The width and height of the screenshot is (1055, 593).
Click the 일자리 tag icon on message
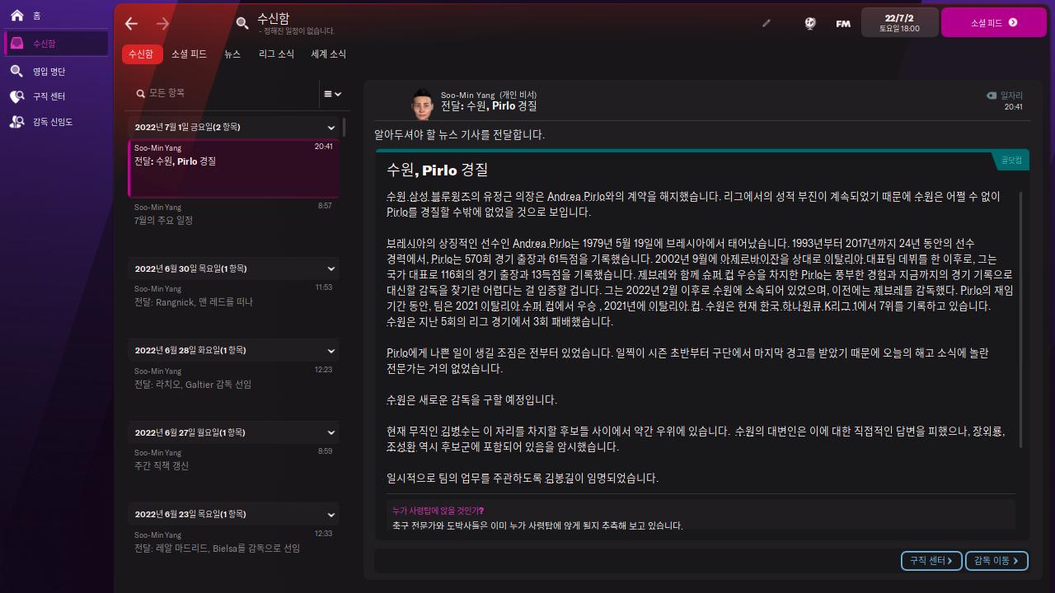(992, 96)
